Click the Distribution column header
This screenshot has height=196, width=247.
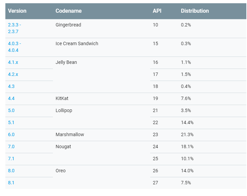tap(195, 11)
